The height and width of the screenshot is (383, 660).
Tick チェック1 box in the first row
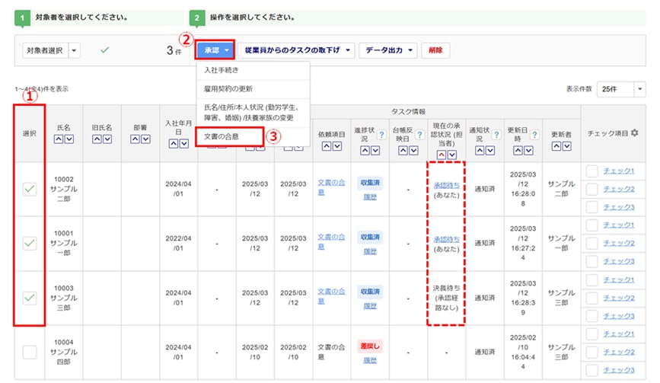(x=591, y=171)
